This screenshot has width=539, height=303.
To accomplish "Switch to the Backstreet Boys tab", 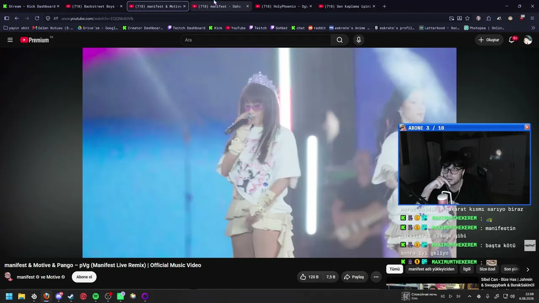I will pos(94,6).
